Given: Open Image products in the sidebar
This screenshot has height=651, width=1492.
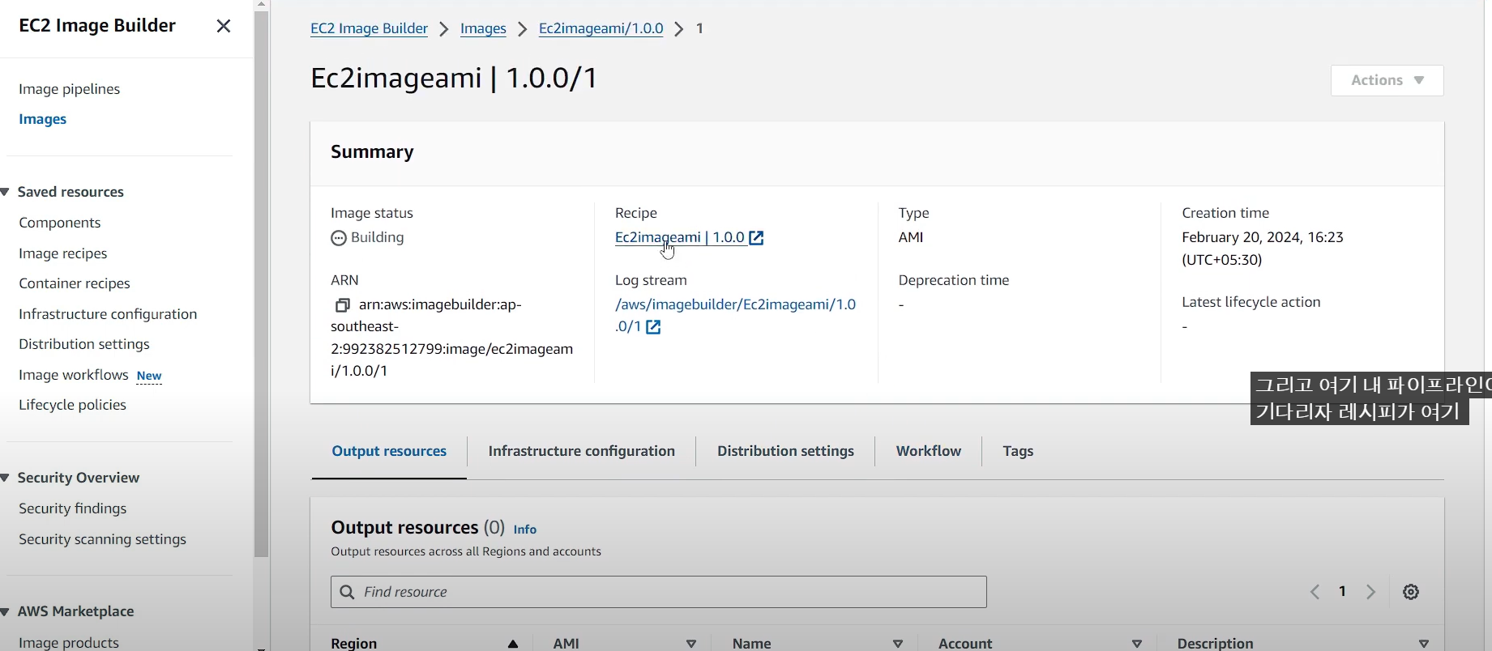Looking at the screenshot, I should [69, 643].
